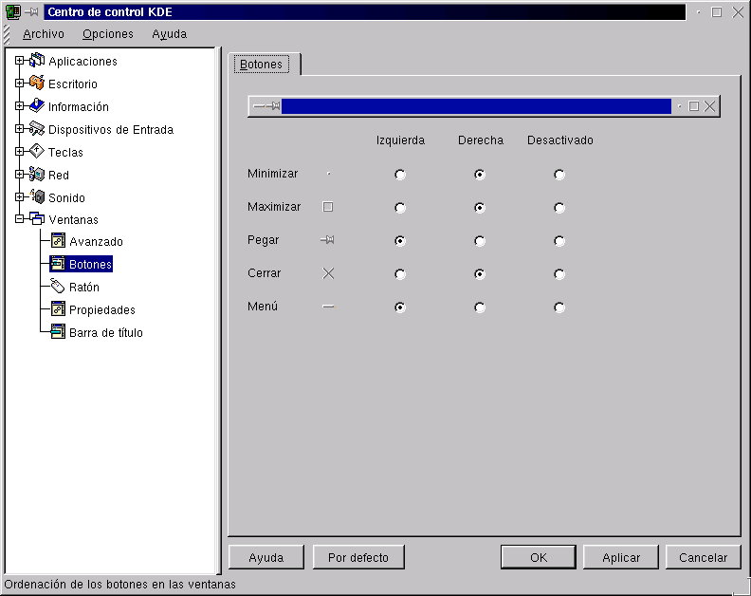Expand the Aplicaciones tree node

pyautogui.click(x=20, y=61)
